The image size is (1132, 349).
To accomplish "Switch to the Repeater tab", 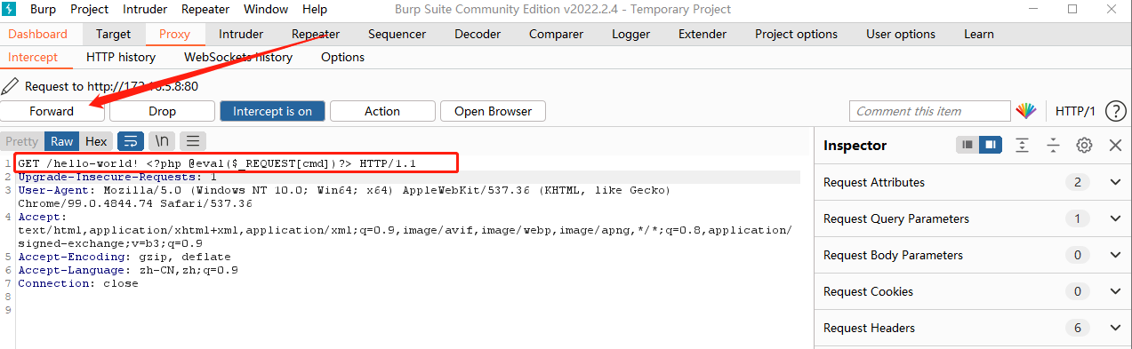I will tap(316, 34).
